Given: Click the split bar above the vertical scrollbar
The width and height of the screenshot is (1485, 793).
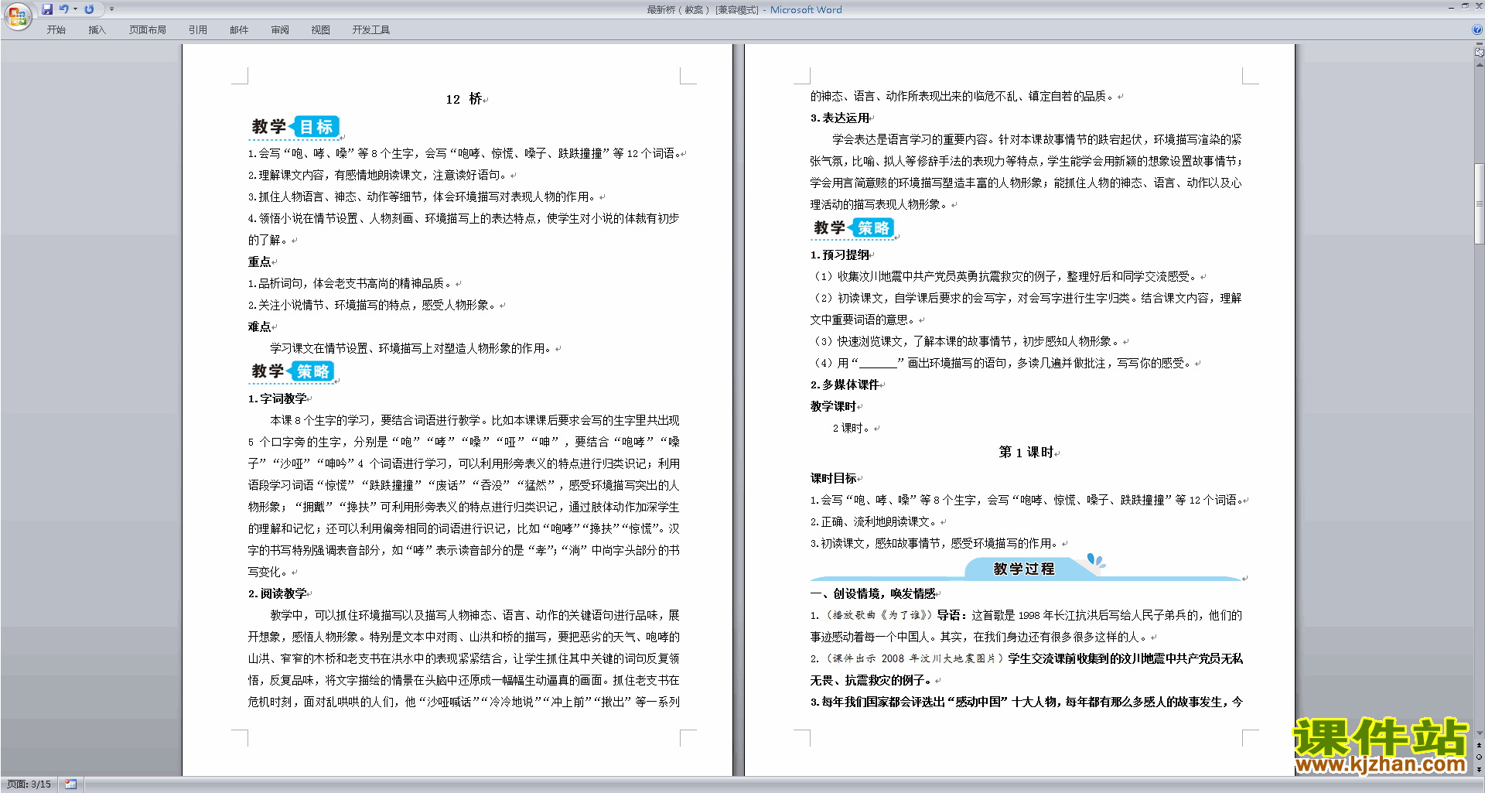Looking at the screenshot, I should pyautogui.click(x=1479, y=45).
